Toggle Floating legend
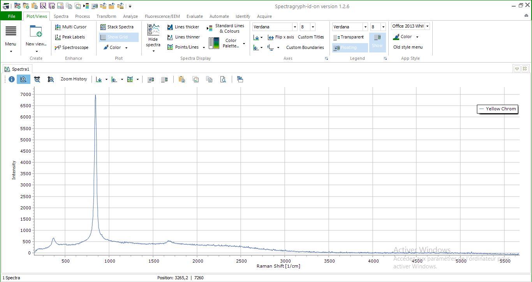Image resolution: width=532 pixels, height=282 pixels. pyautogui.click(x=350, y=47)
